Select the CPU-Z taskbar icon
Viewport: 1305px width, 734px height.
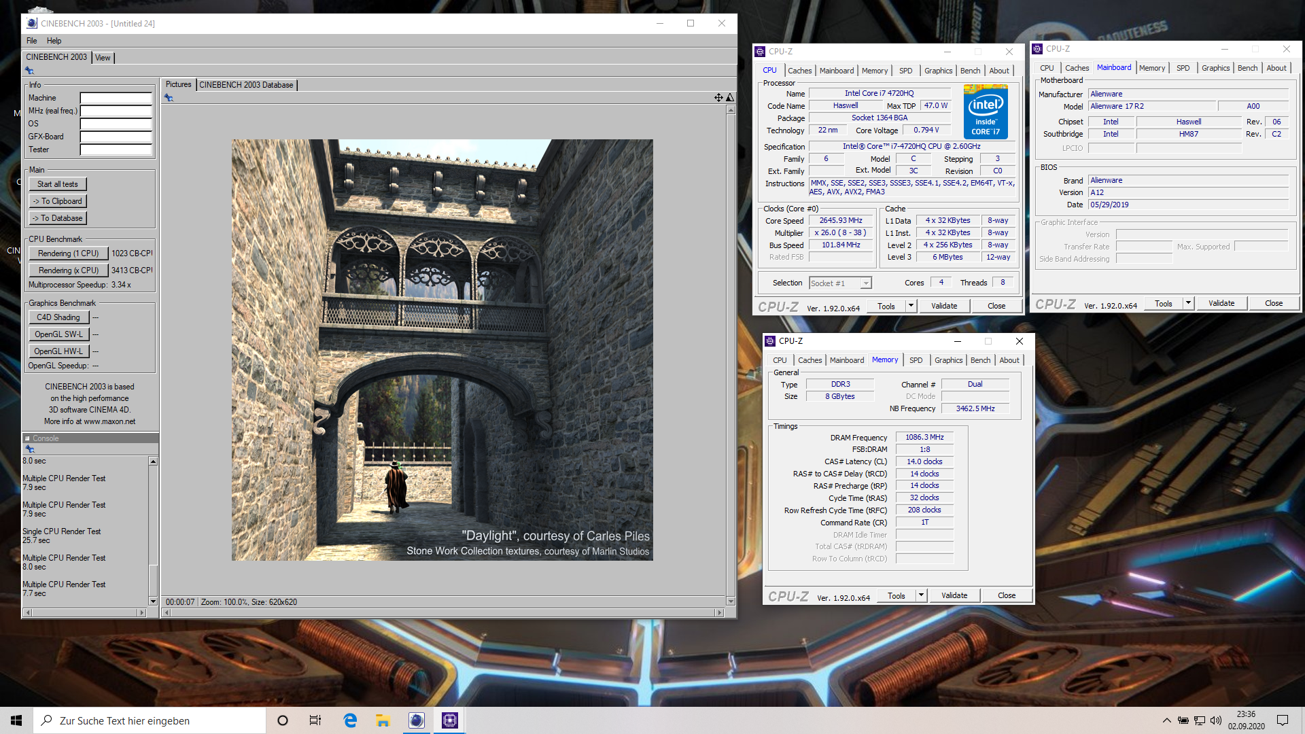(450, 720)
